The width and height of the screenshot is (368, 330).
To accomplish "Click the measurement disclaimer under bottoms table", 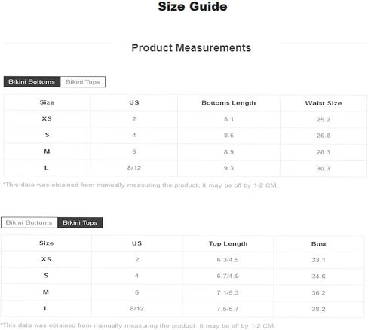I will 140,185.
